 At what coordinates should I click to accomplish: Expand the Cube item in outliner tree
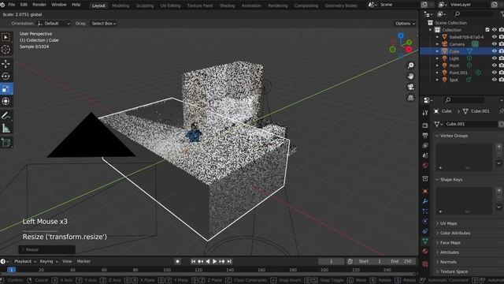[437, 51]
